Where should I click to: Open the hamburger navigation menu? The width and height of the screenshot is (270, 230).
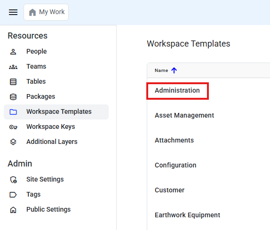pyautogui.click(x=13, y=12)
